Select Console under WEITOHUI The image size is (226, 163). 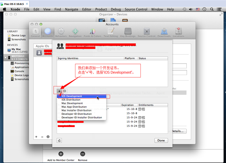tap(17, 71)
